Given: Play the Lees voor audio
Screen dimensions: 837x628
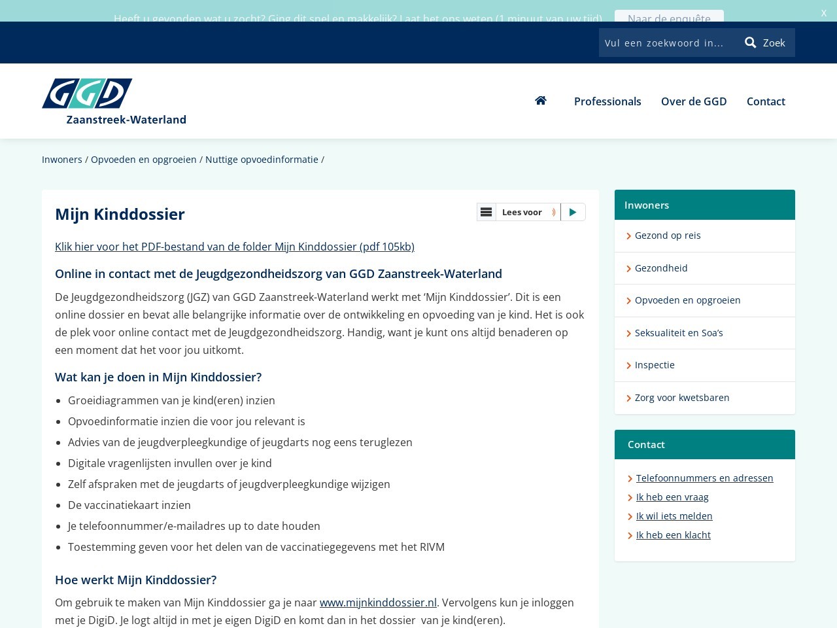Looking at the screenshot, I should pos(573,212).
